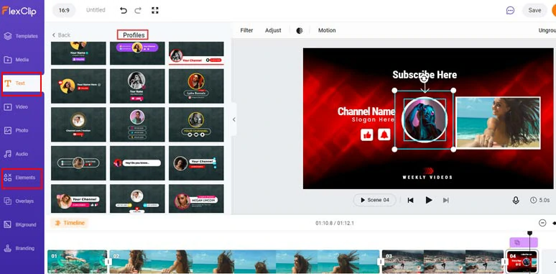Image resolution: width=556 pixels, height=274 pixels.
Task: Open the 5.0s scene duration clock
Action: (540, 200)
